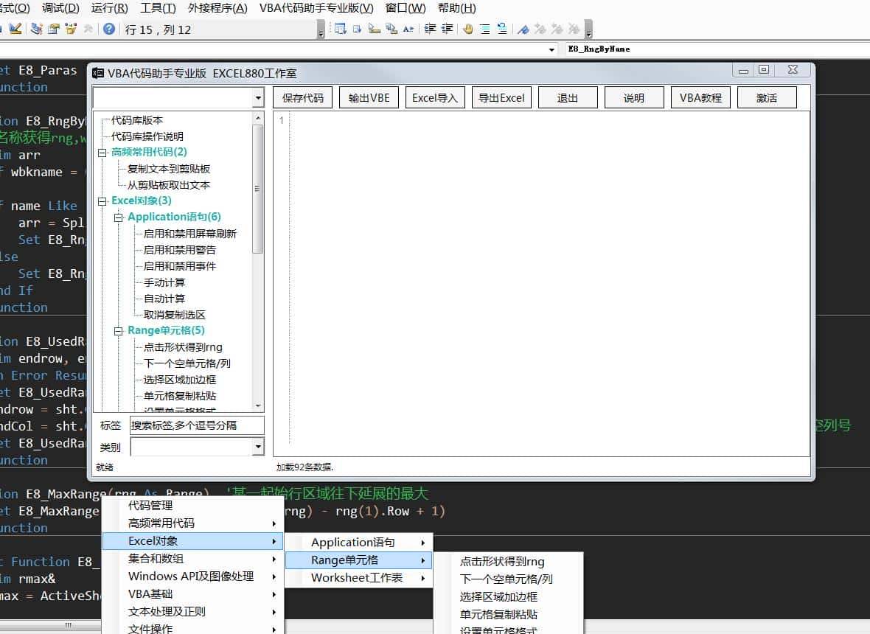Click the blue Help question mark icon
The image size is (870, 634).
[108, 29]
